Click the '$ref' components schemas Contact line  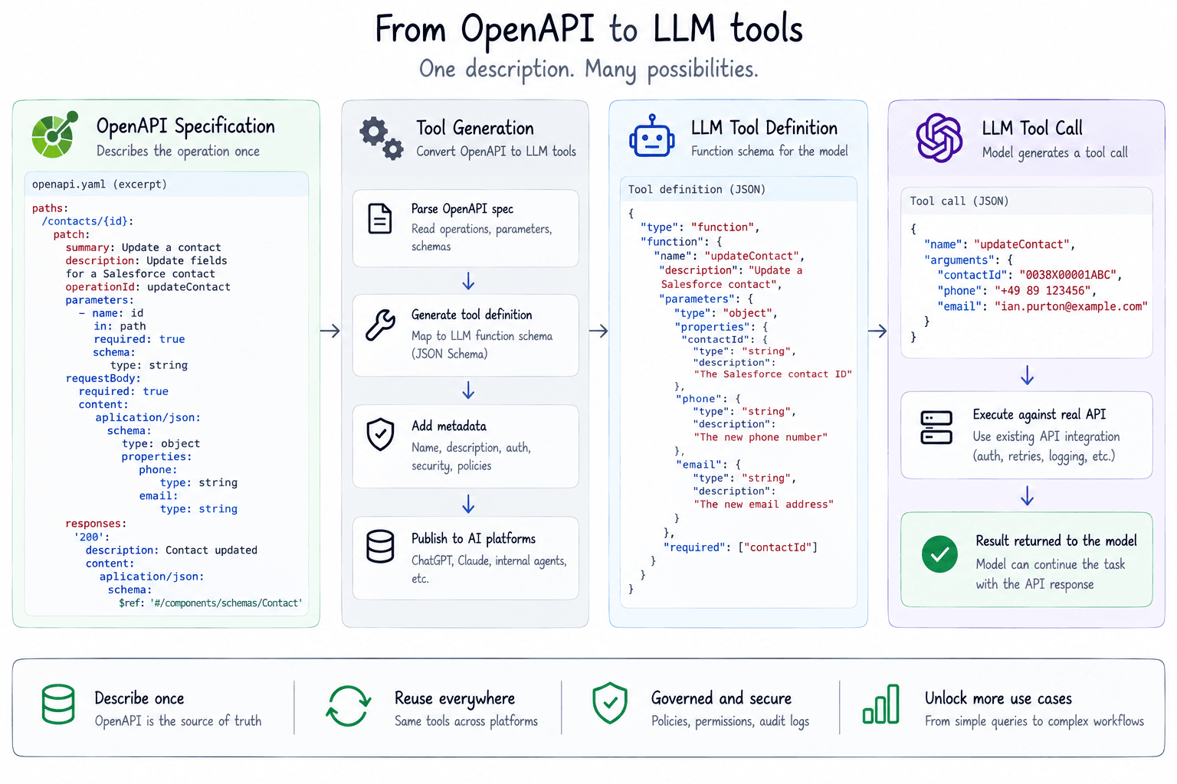[210, 603]
